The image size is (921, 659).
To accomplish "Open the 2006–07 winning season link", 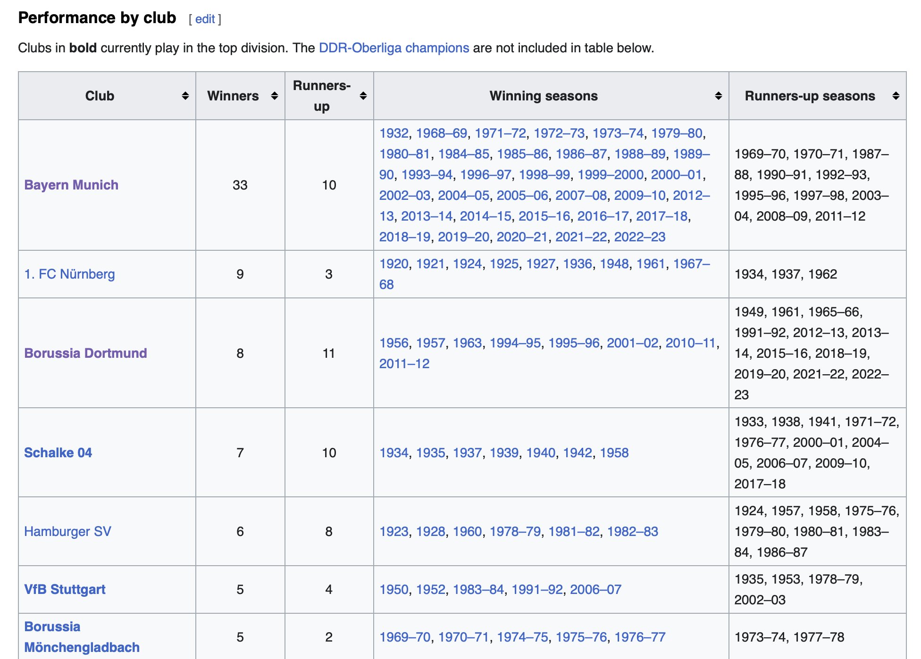I will 596,589.
